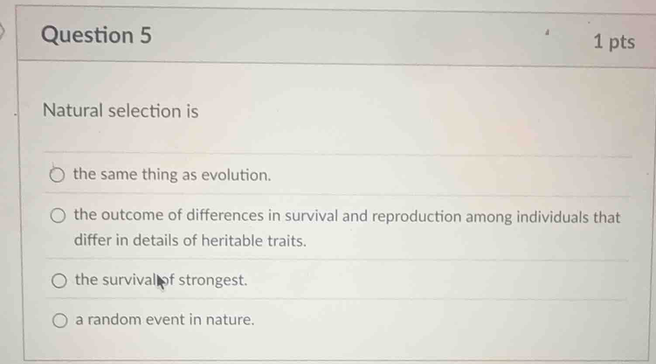This screenshot has height=364, width=656.
Task: Click the answer text 'the survival of strongest'
Action: (161, 280)
